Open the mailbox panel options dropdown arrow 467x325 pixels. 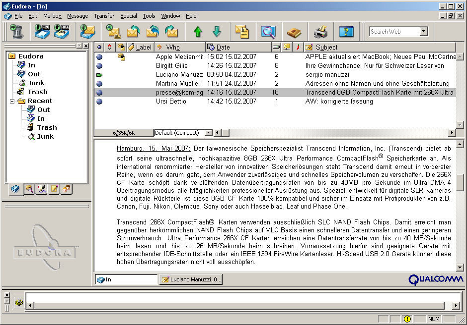click(79, 46)
